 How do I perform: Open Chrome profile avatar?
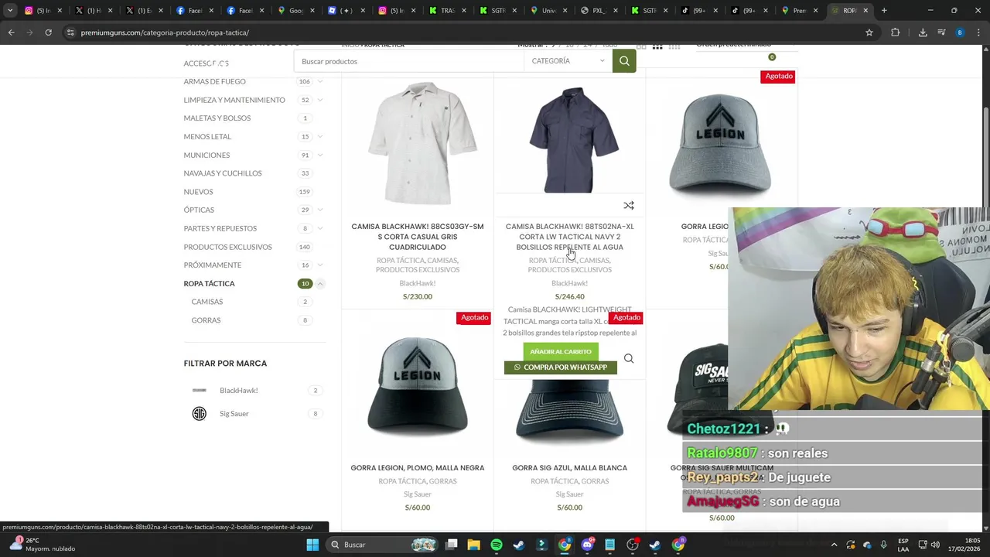960,32
